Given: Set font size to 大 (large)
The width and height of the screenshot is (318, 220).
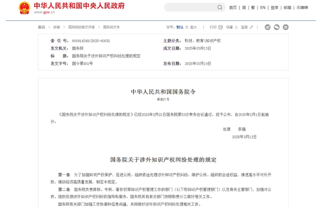Looking at the screenshot, I should (187, 27).
